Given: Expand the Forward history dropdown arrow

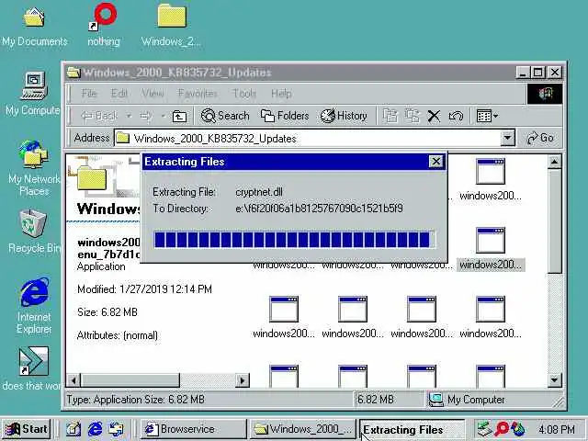Looking at the screenshot, I should 164,116.
